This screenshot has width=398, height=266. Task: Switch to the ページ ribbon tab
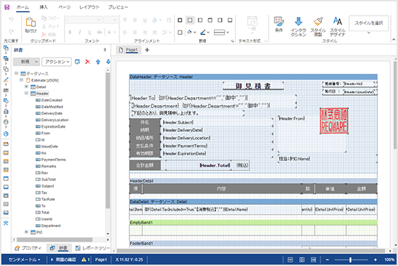click(x=65, y=7)
